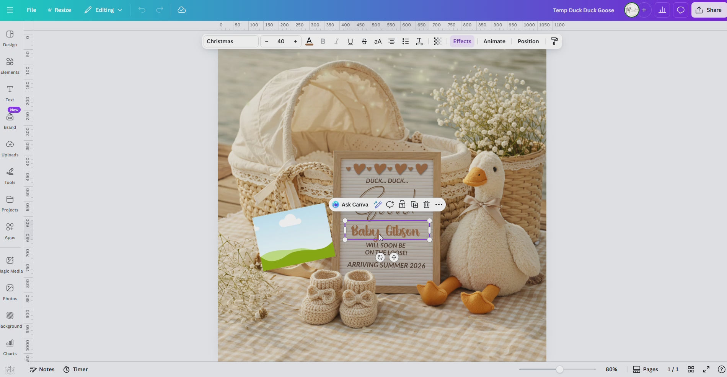This screenshot has width=727, height=377.
Task: Lock the selected element
Action: point(402,205)
